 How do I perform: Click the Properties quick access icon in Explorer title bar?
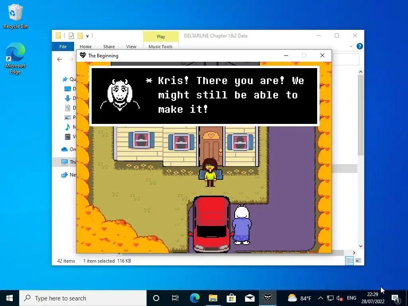click(x=71, y=35)
